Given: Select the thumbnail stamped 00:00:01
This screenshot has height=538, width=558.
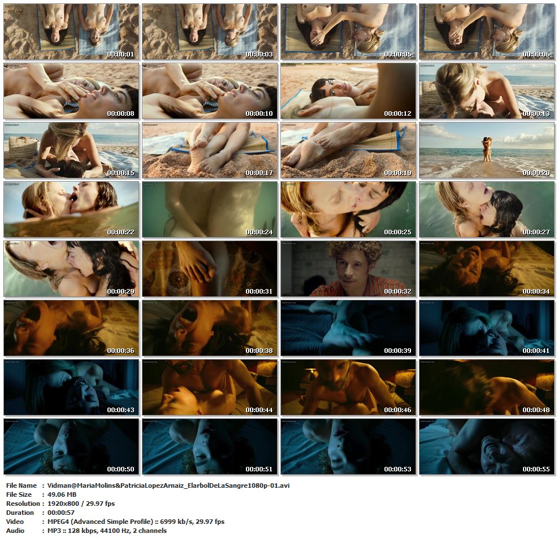Looking at the screenshot, I should [x=71, y=32].
